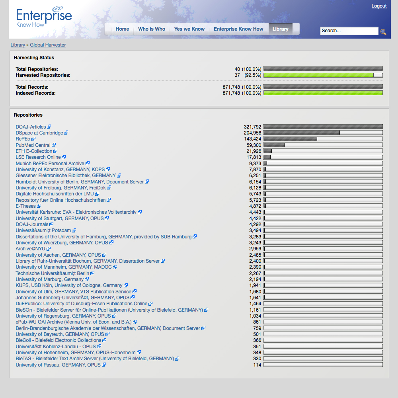The height and width of the screenshot is (398, 398).
Task: Open the Universität Potsdam repository link
Action: (43, 230)
